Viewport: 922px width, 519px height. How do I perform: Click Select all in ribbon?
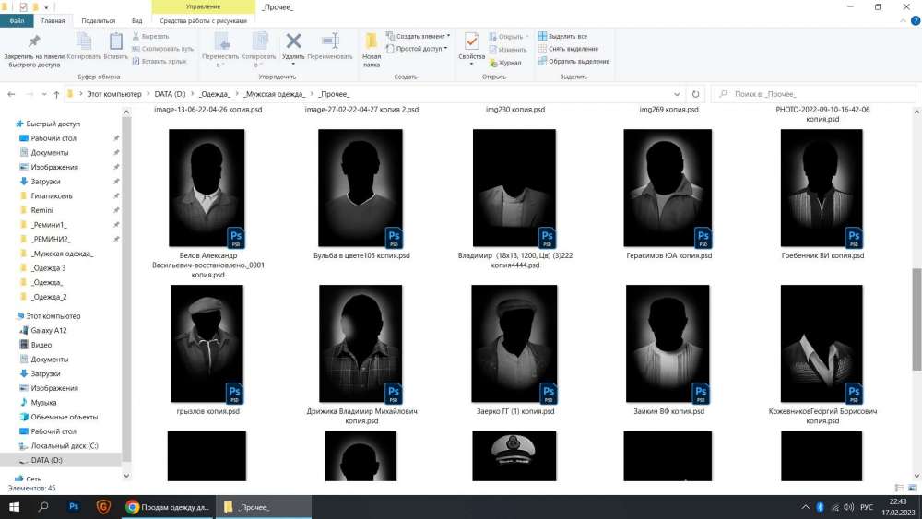coord(562,37)
